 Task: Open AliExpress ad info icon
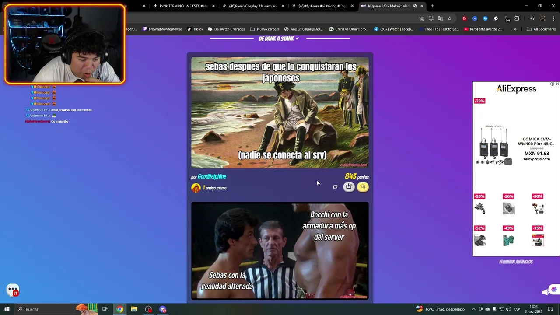(x=552, y=84)
